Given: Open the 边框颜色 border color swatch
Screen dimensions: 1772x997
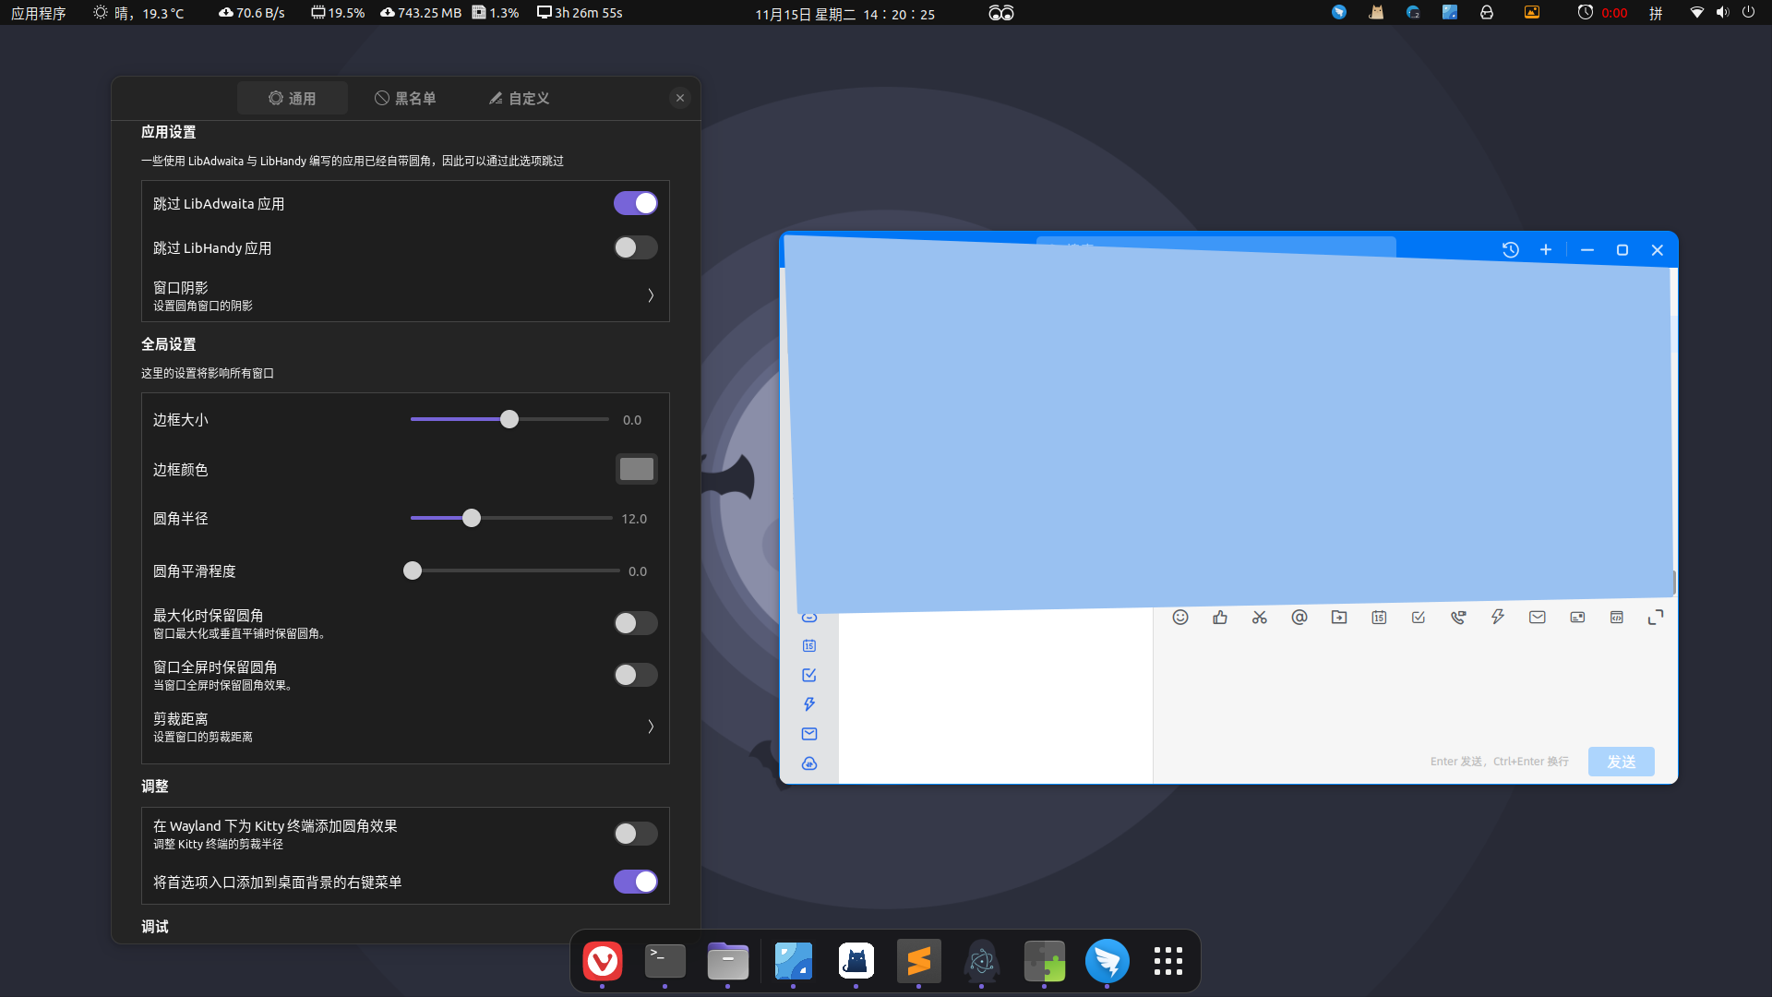Looking at the screenshot, I should point(636,469).
